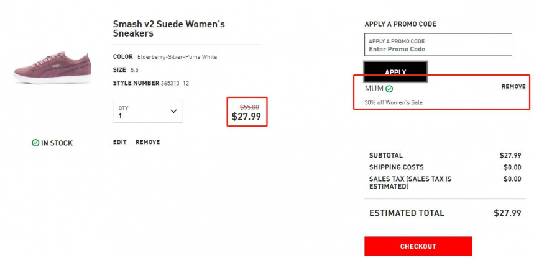Click the Shipping Costs $0.00 value
Viewport: 534px width, 258px height.
[512, 167]
